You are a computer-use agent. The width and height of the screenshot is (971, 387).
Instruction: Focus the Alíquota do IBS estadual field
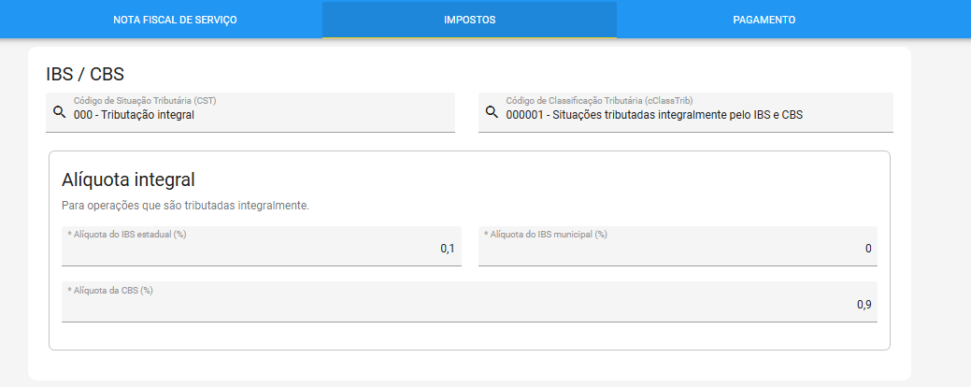pos(262,246)
